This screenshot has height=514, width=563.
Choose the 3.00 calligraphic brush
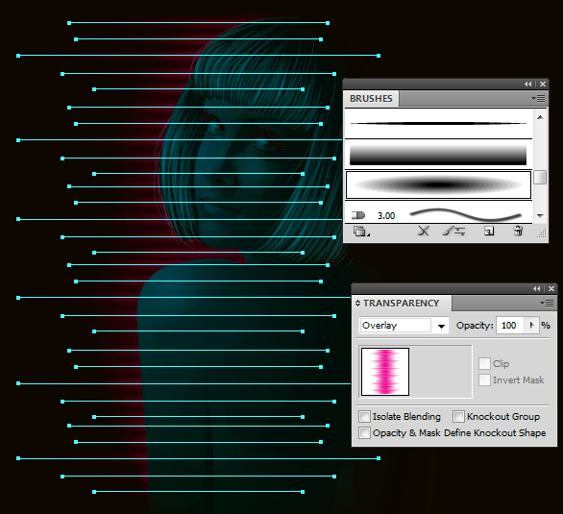[x=438, y=214]
